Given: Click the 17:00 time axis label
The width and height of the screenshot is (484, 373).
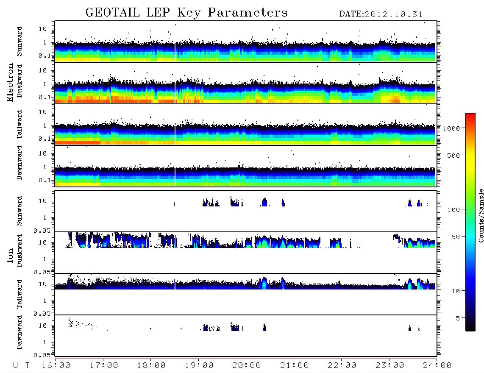Looking at the screenshot, I should click(x=104, y=366).
